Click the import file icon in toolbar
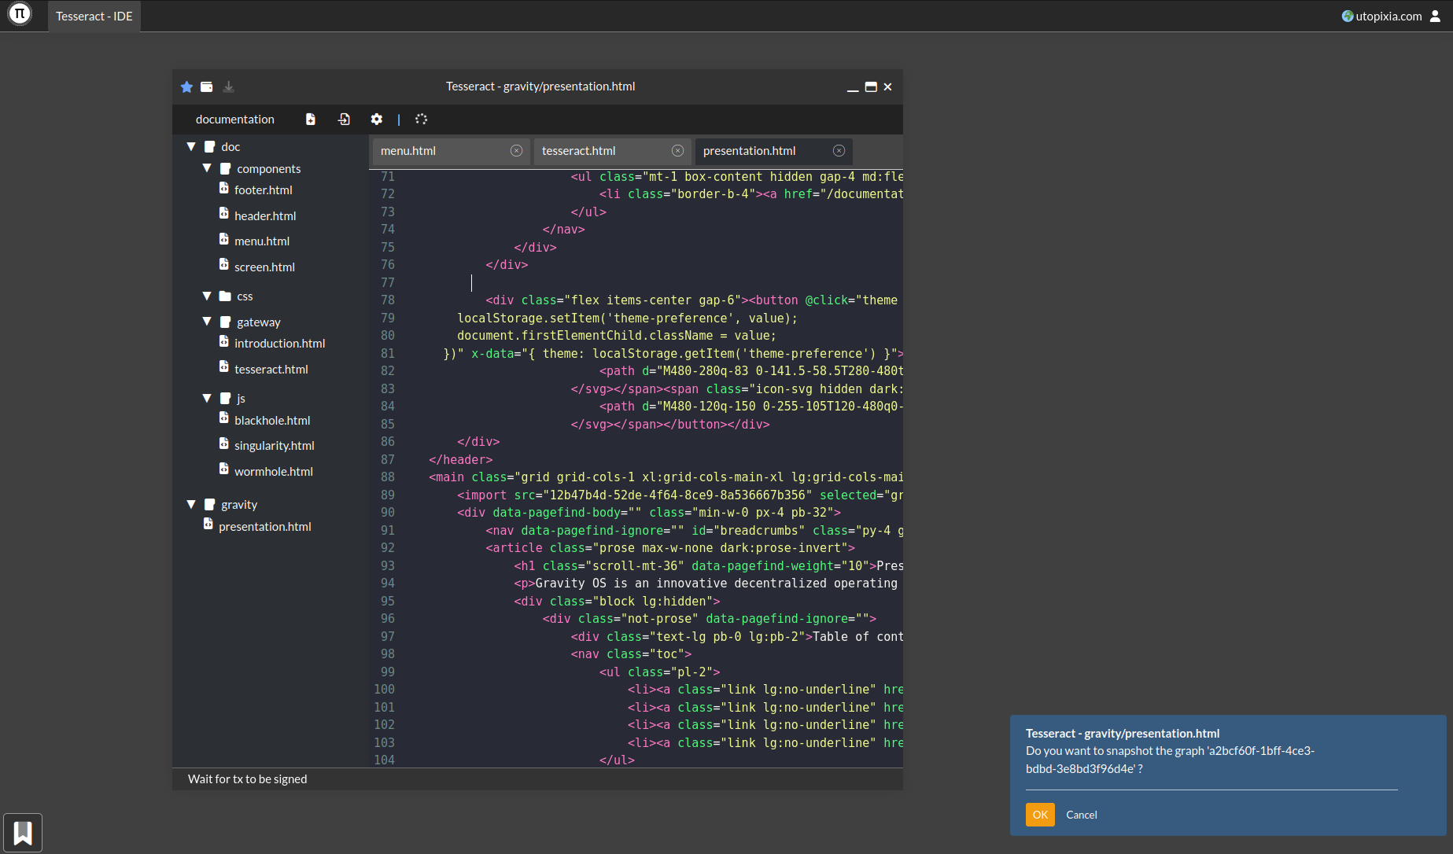1453x854 pixels. (x=344, y=119)
